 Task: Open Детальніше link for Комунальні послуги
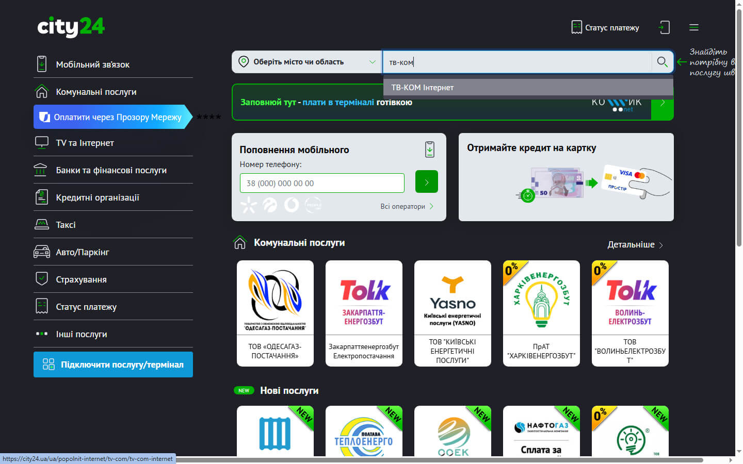(x=635, y=244)
